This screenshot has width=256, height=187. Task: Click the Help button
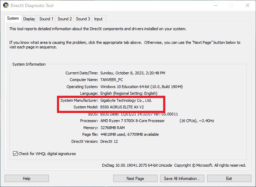point(27,178)
